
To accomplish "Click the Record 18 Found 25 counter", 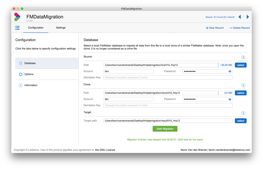I will point(220,17).
